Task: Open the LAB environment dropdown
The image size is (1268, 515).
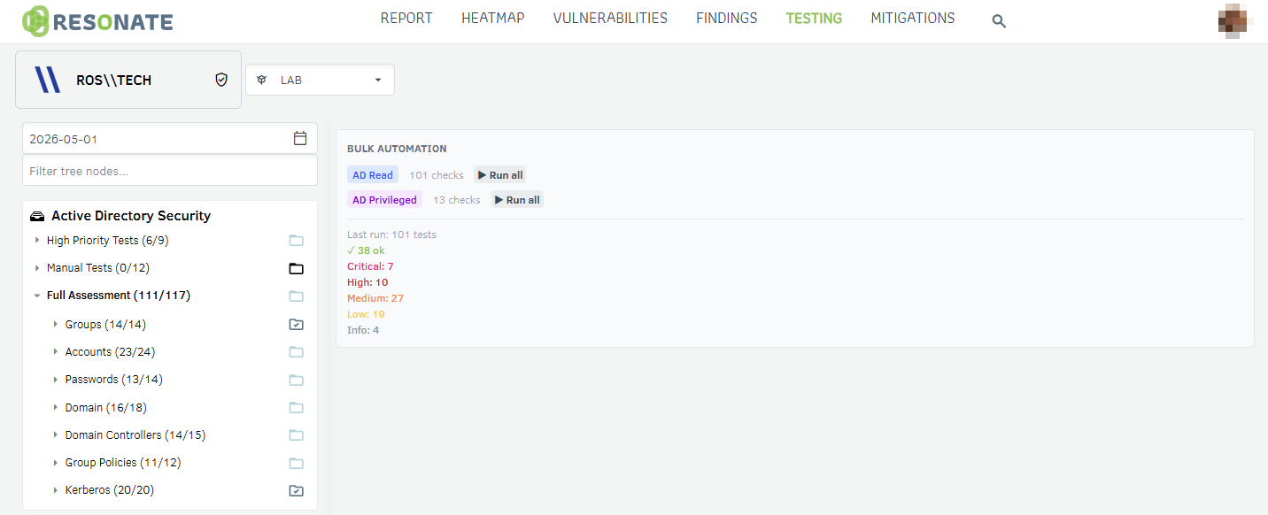Action: point(320,80)
